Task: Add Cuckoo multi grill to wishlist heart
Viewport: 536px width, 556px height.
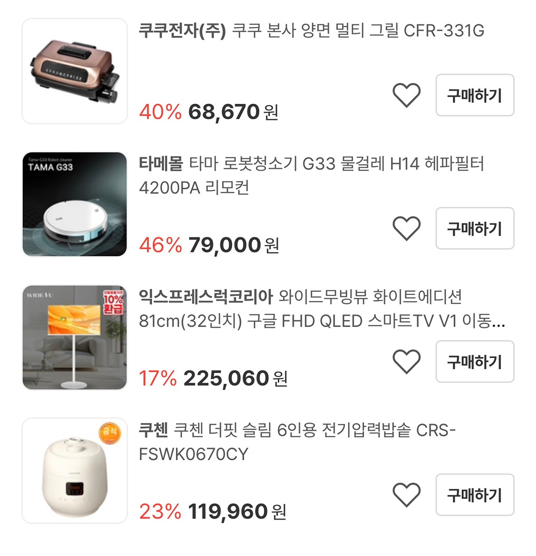Action: (x=406, y=95)
